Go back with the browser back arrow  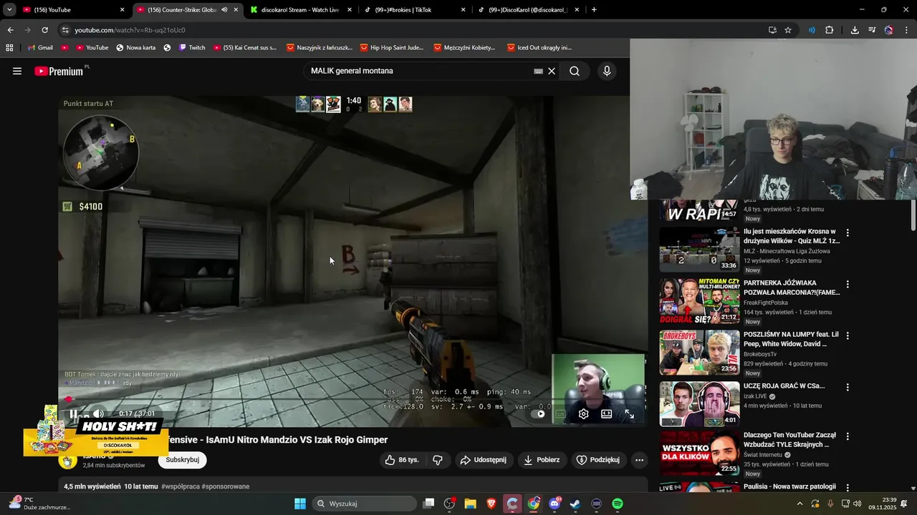coord(10,30)
